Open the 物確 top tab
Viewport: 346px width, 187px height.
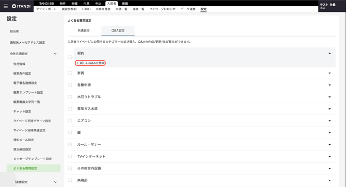[74, 4]
